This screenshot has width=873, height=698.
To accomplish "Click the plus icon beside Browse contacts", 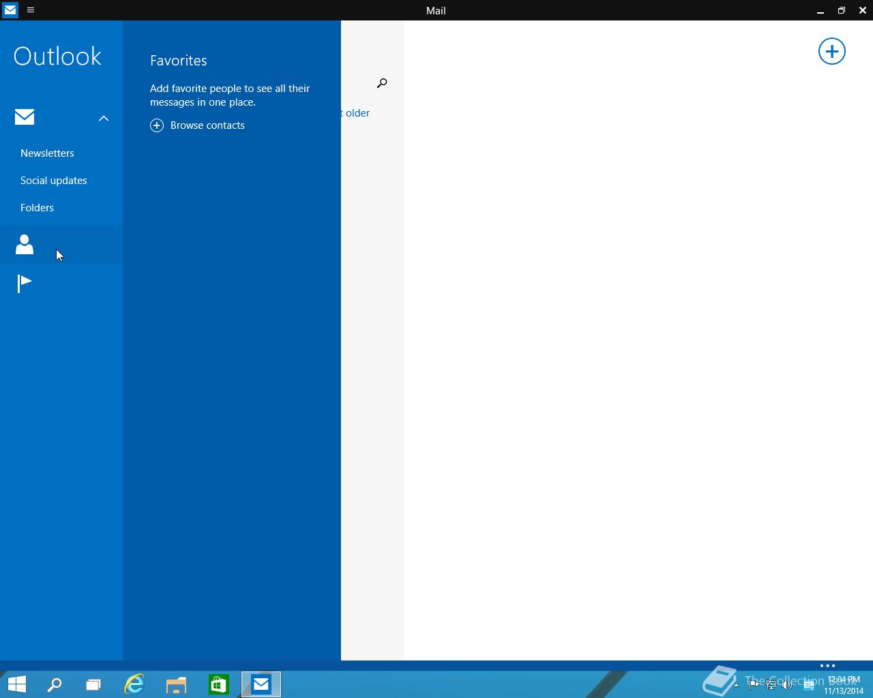I will 157,125.
